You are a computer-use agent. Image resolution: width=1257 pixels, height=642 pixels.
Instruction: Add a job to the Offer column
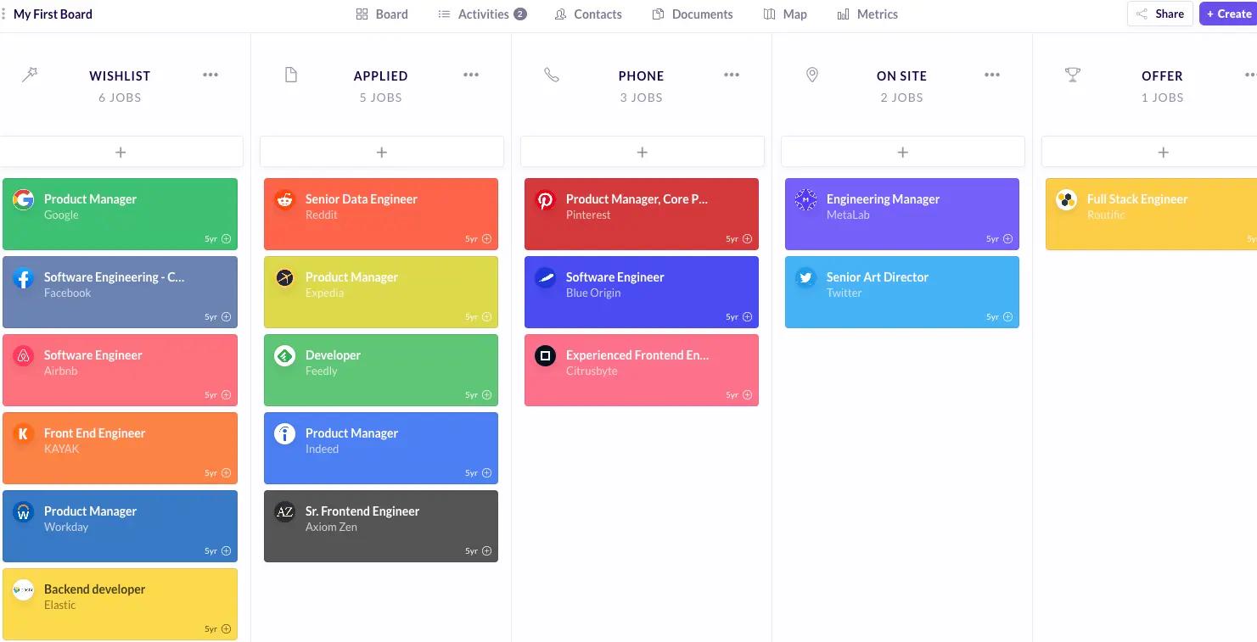point(1149,152)
